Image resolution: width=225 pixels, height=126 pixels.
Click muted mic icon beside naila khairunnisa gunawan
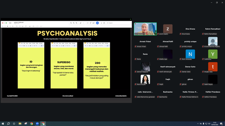coord(135,97)
